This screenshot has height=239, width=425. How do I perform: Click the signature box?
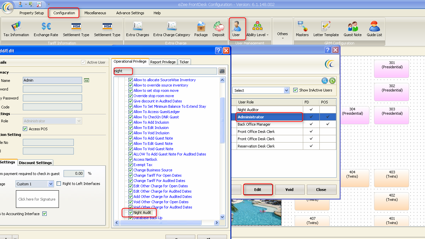coord(37,199)
